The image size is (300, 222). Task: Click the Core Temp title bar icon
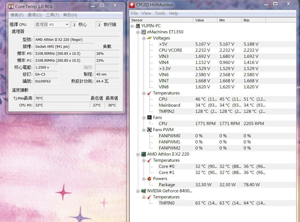coord(11,6)
